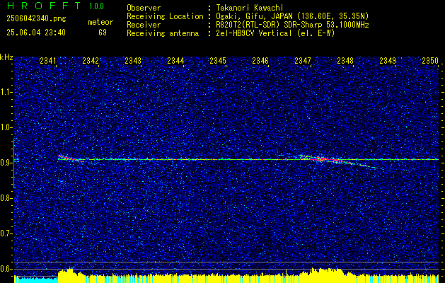Image resolution: width=445 pixels, height=283 pixels.
Task: Click frequency axis label 0.9
Action: (x=6, y=163)
